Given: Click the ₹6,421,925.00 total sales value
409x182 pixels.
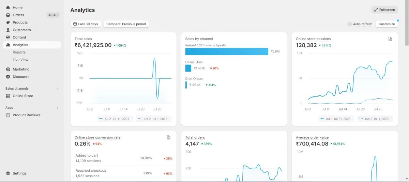Looking at the screenshot, I should [x=93, y=45].
